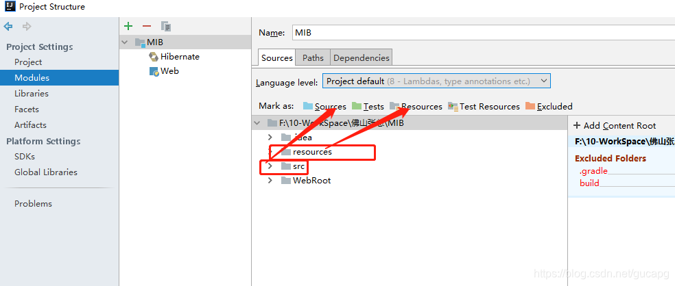Viewport: 675px width, 286px height.
Task: Switch to the Paths tab
Action: [313, 57]
